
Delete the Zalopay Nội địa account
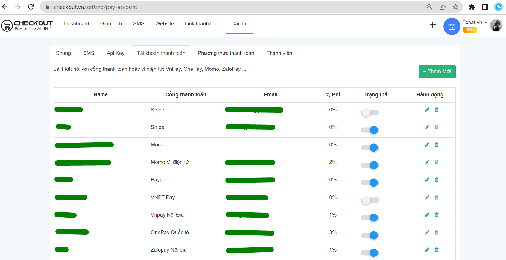[437, 250]
